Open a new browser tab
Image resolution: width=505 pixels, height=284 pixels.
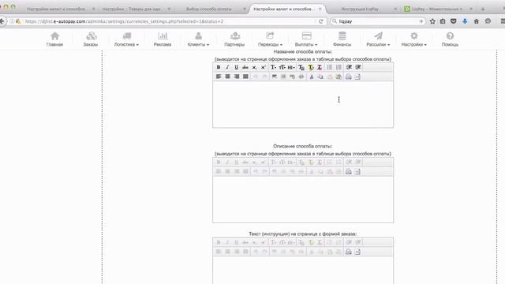click(x=482, y=9)
